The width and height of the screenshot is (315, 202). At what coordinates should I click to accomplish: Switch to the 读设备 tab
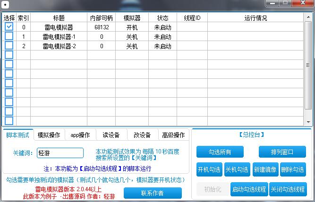[111, 135]
